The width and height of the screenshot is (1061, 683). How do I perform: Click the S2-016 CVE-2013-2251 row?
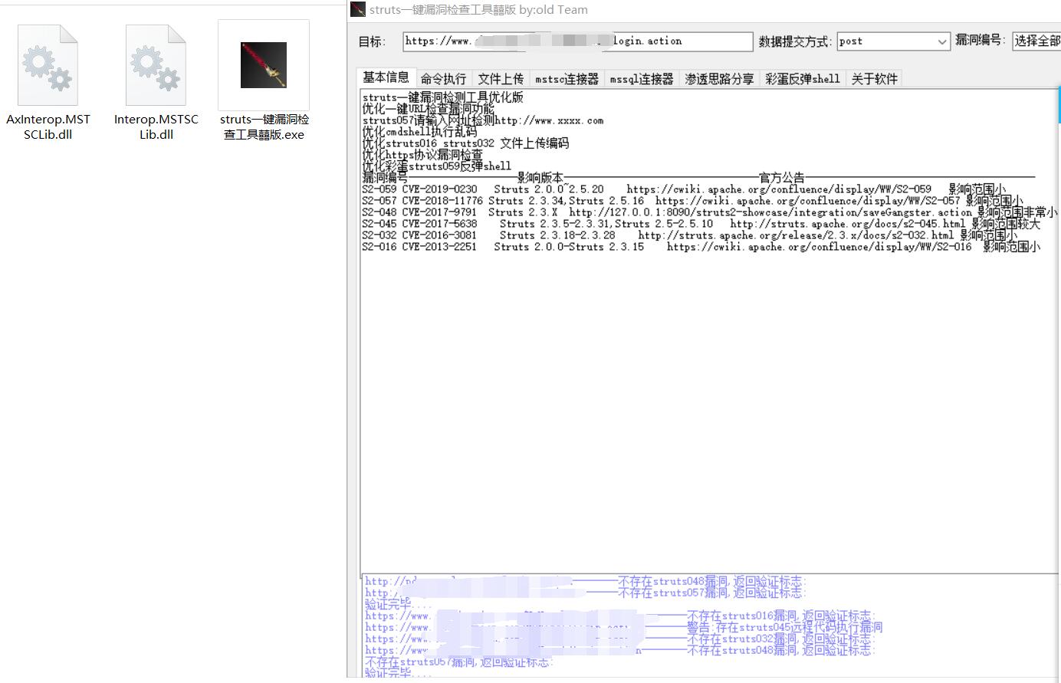click(x=701, y=247)
